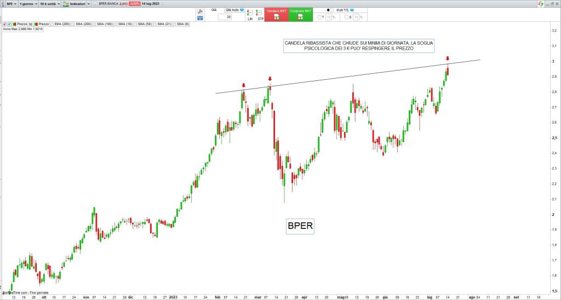Click the green plus icon in indicator bar
Screen dimensions: 561x300
click(x=9, y=24)
